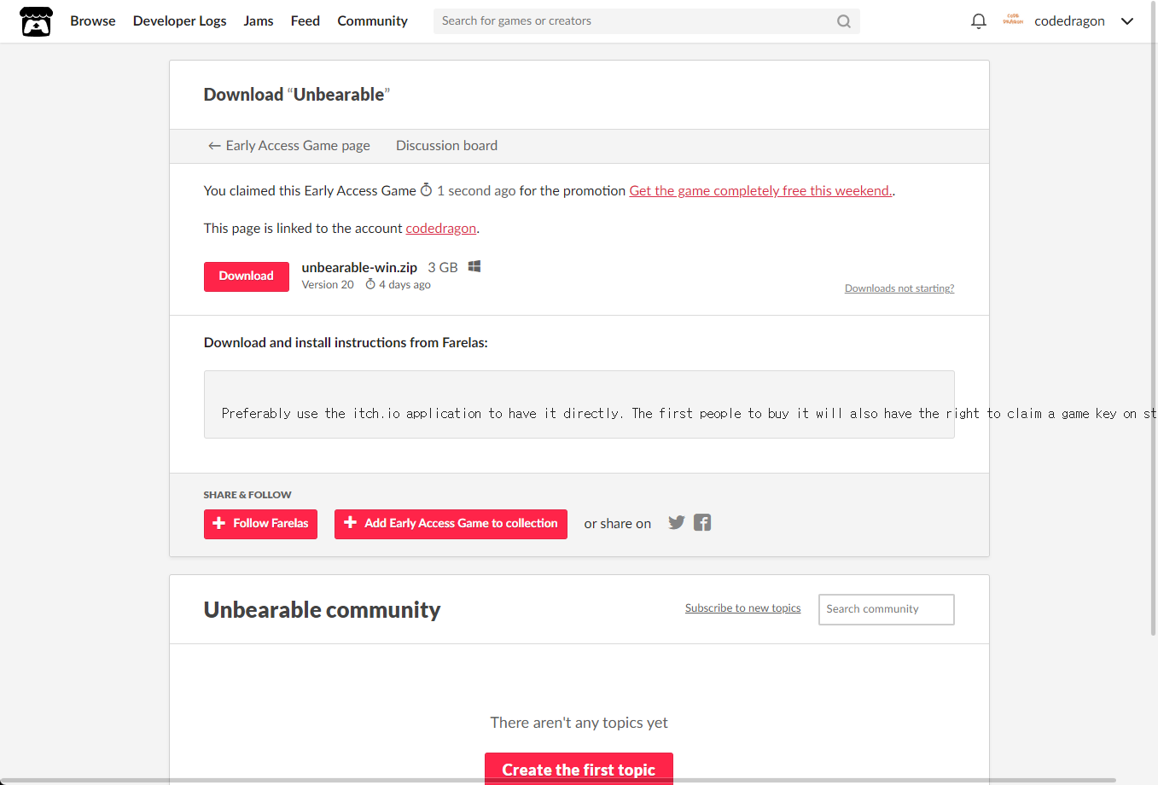Go to Developer Logs

(x=180, y=20)
